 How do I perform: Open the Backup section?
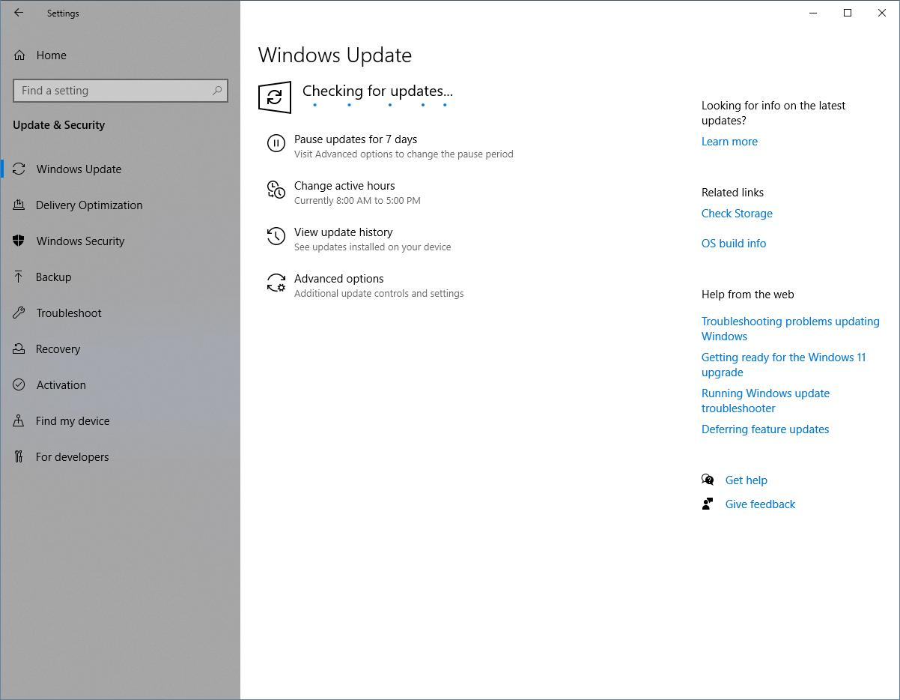pyautogui.click(x=121, y=277)
